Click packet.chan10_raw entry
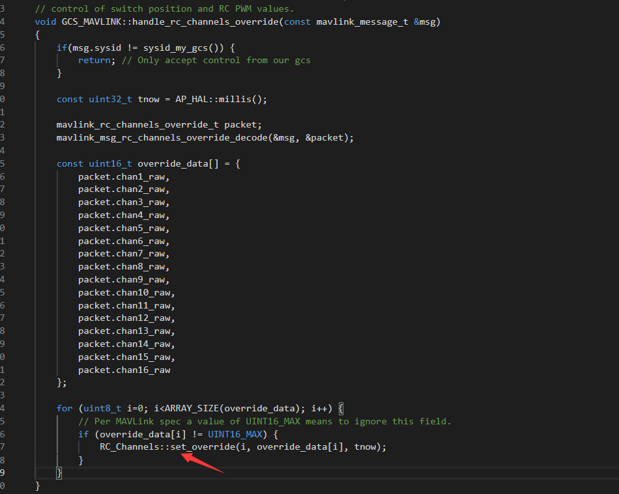Image resolution: width=619 pixels, height=494 pixels. tap(126, 292)
